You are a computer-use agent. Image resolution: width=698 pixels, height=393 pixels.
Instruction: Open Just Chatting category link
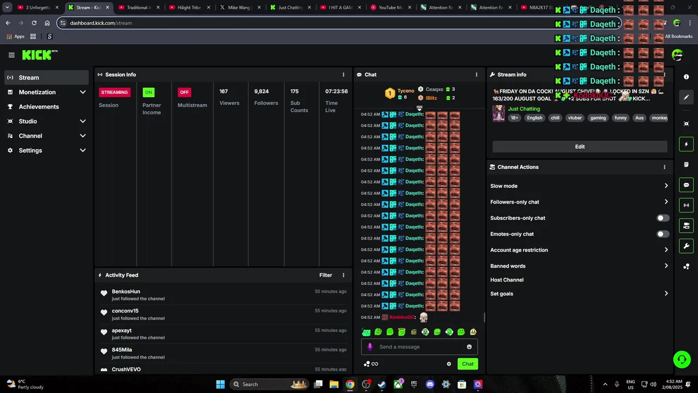point(523,109)
